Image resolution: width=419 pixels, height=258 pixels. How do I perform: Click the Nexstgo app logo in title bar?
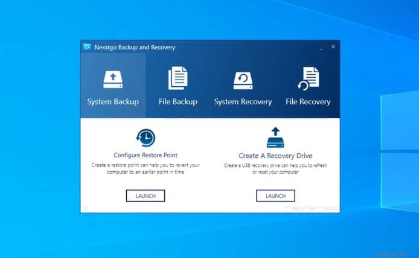click(88, 47)
